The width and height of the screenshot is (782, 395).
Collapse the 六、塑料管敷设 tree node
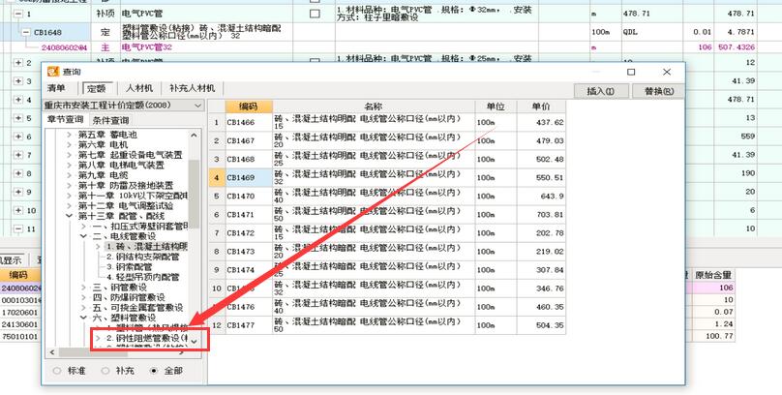pos(84,318)
